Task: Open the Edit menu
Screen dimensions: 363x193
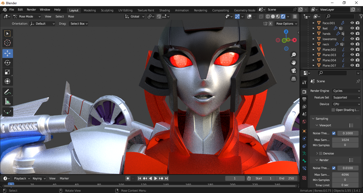Action: [x=20, y=10]
